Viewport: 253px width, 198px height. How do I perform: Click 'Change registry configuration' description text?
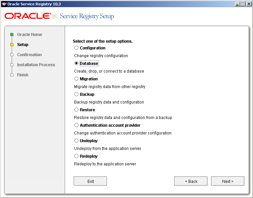101,56
